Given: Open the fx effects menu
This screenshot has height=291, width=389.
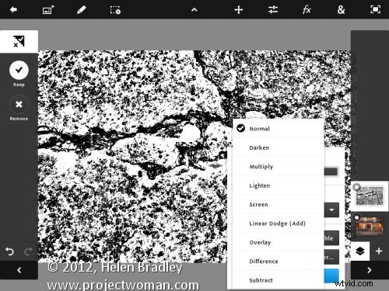Looking at the screenshot, I should coord(307,10).
